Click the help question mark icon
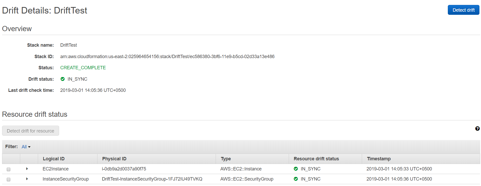Viewport: 481px width, 186px height. click(x=477, y=129)
